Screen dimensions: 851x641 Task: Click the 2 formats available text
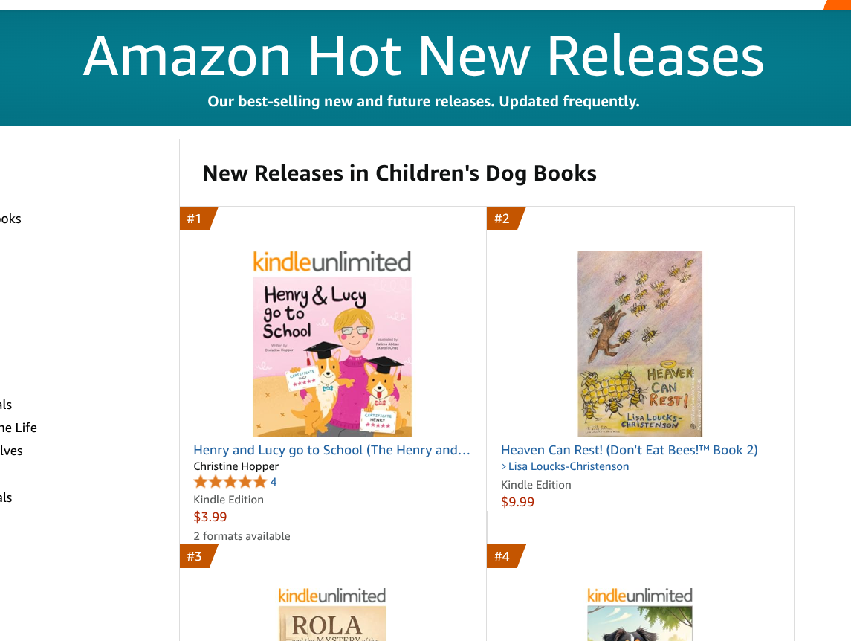click(242, 536)
